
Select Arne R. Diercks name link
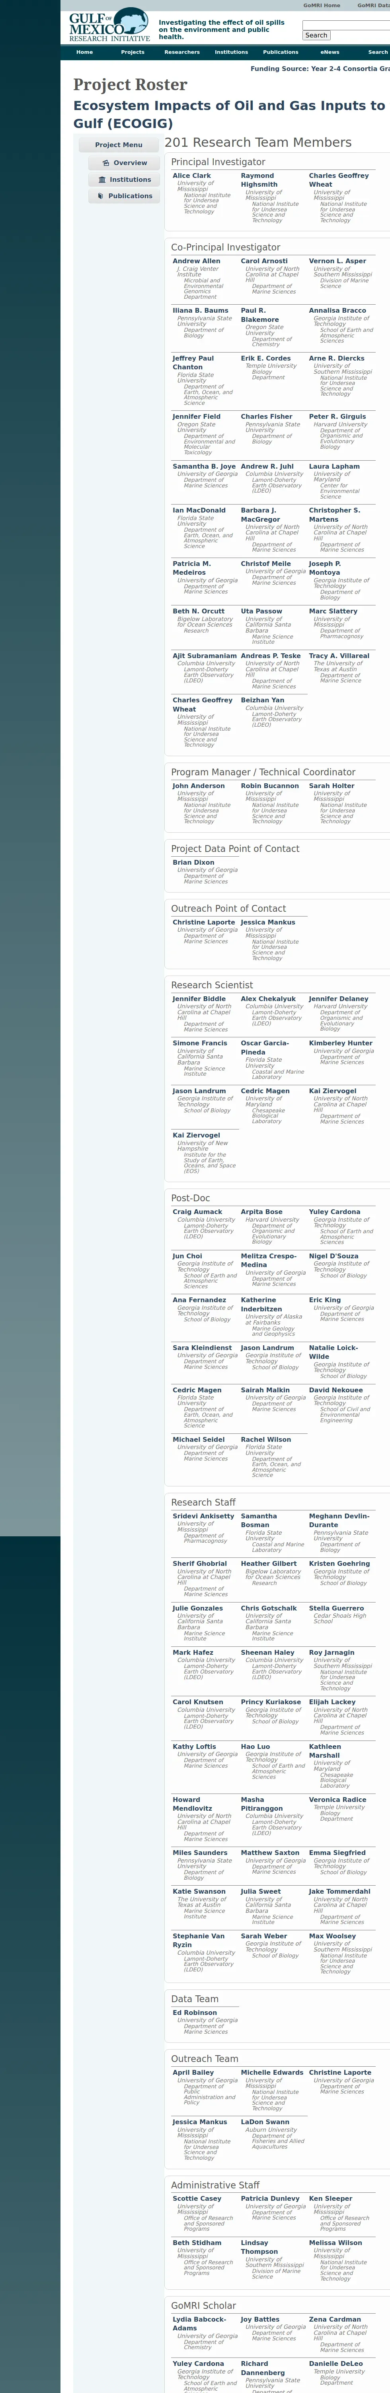pos(336,358)
